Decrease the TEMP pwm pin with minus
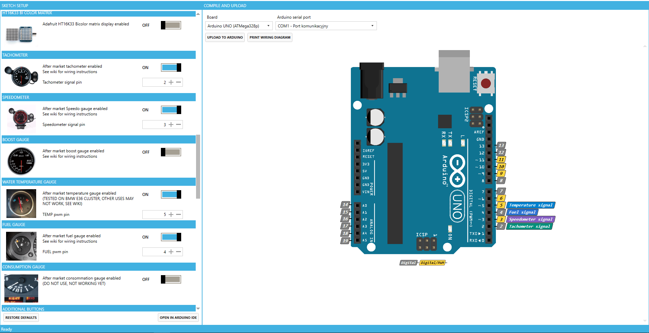This screenshot has width=649, height=333. [178, 215]
